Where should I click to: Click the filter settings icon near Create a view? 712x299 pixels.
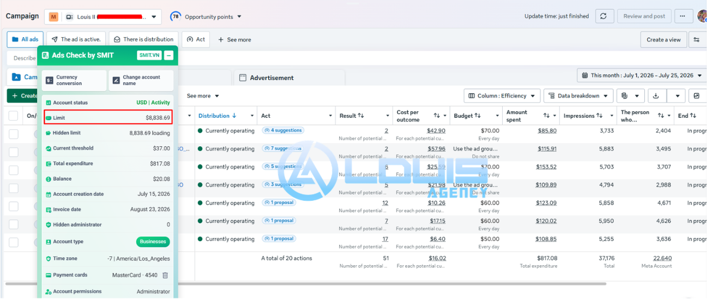pyautogui.click(x=696, y=40)
